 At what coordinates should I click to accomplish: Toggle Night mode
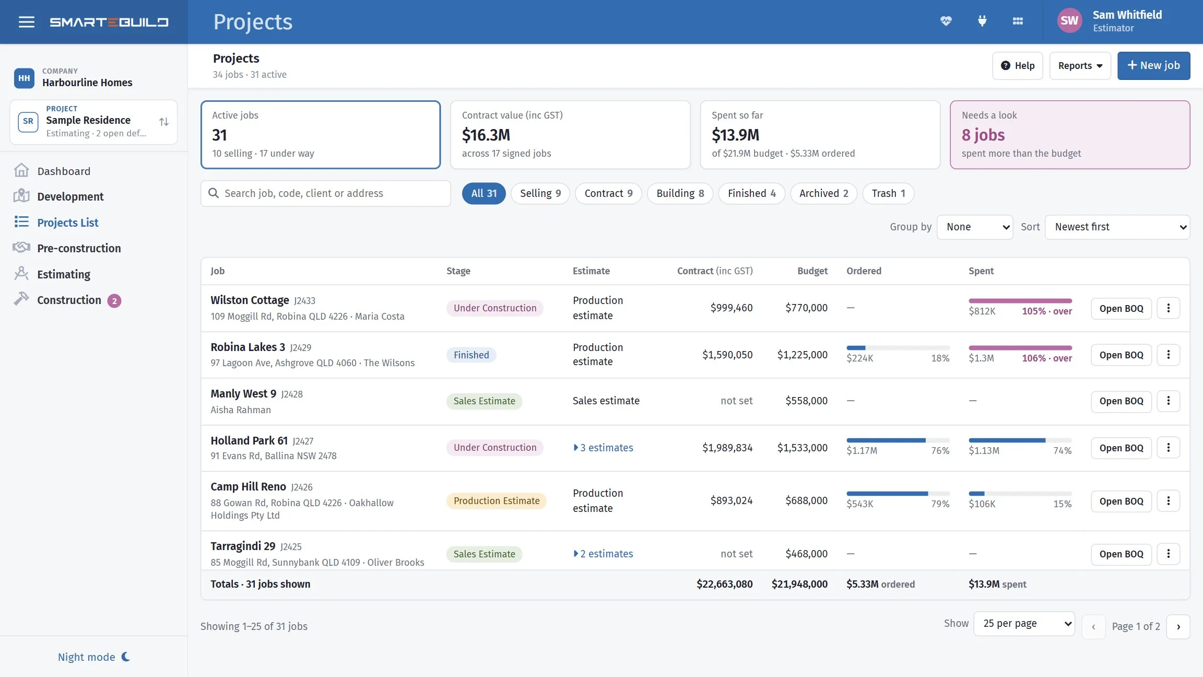point(94,657)
